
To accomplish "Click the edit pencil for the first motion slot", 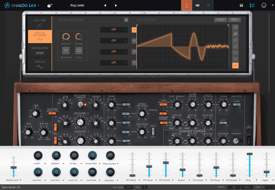I will [x=134, y=30].
